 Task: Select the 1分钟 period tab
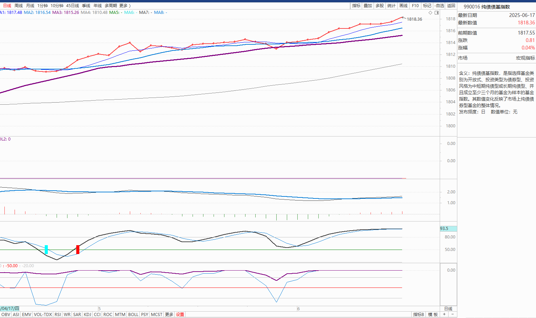point(42,6)
